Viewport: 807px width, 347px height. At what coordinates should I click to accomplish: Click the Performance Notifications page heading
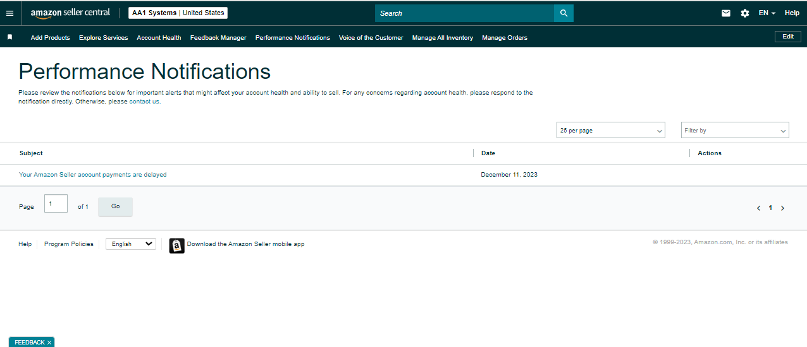pyautogui.click(x=145, y=71)
